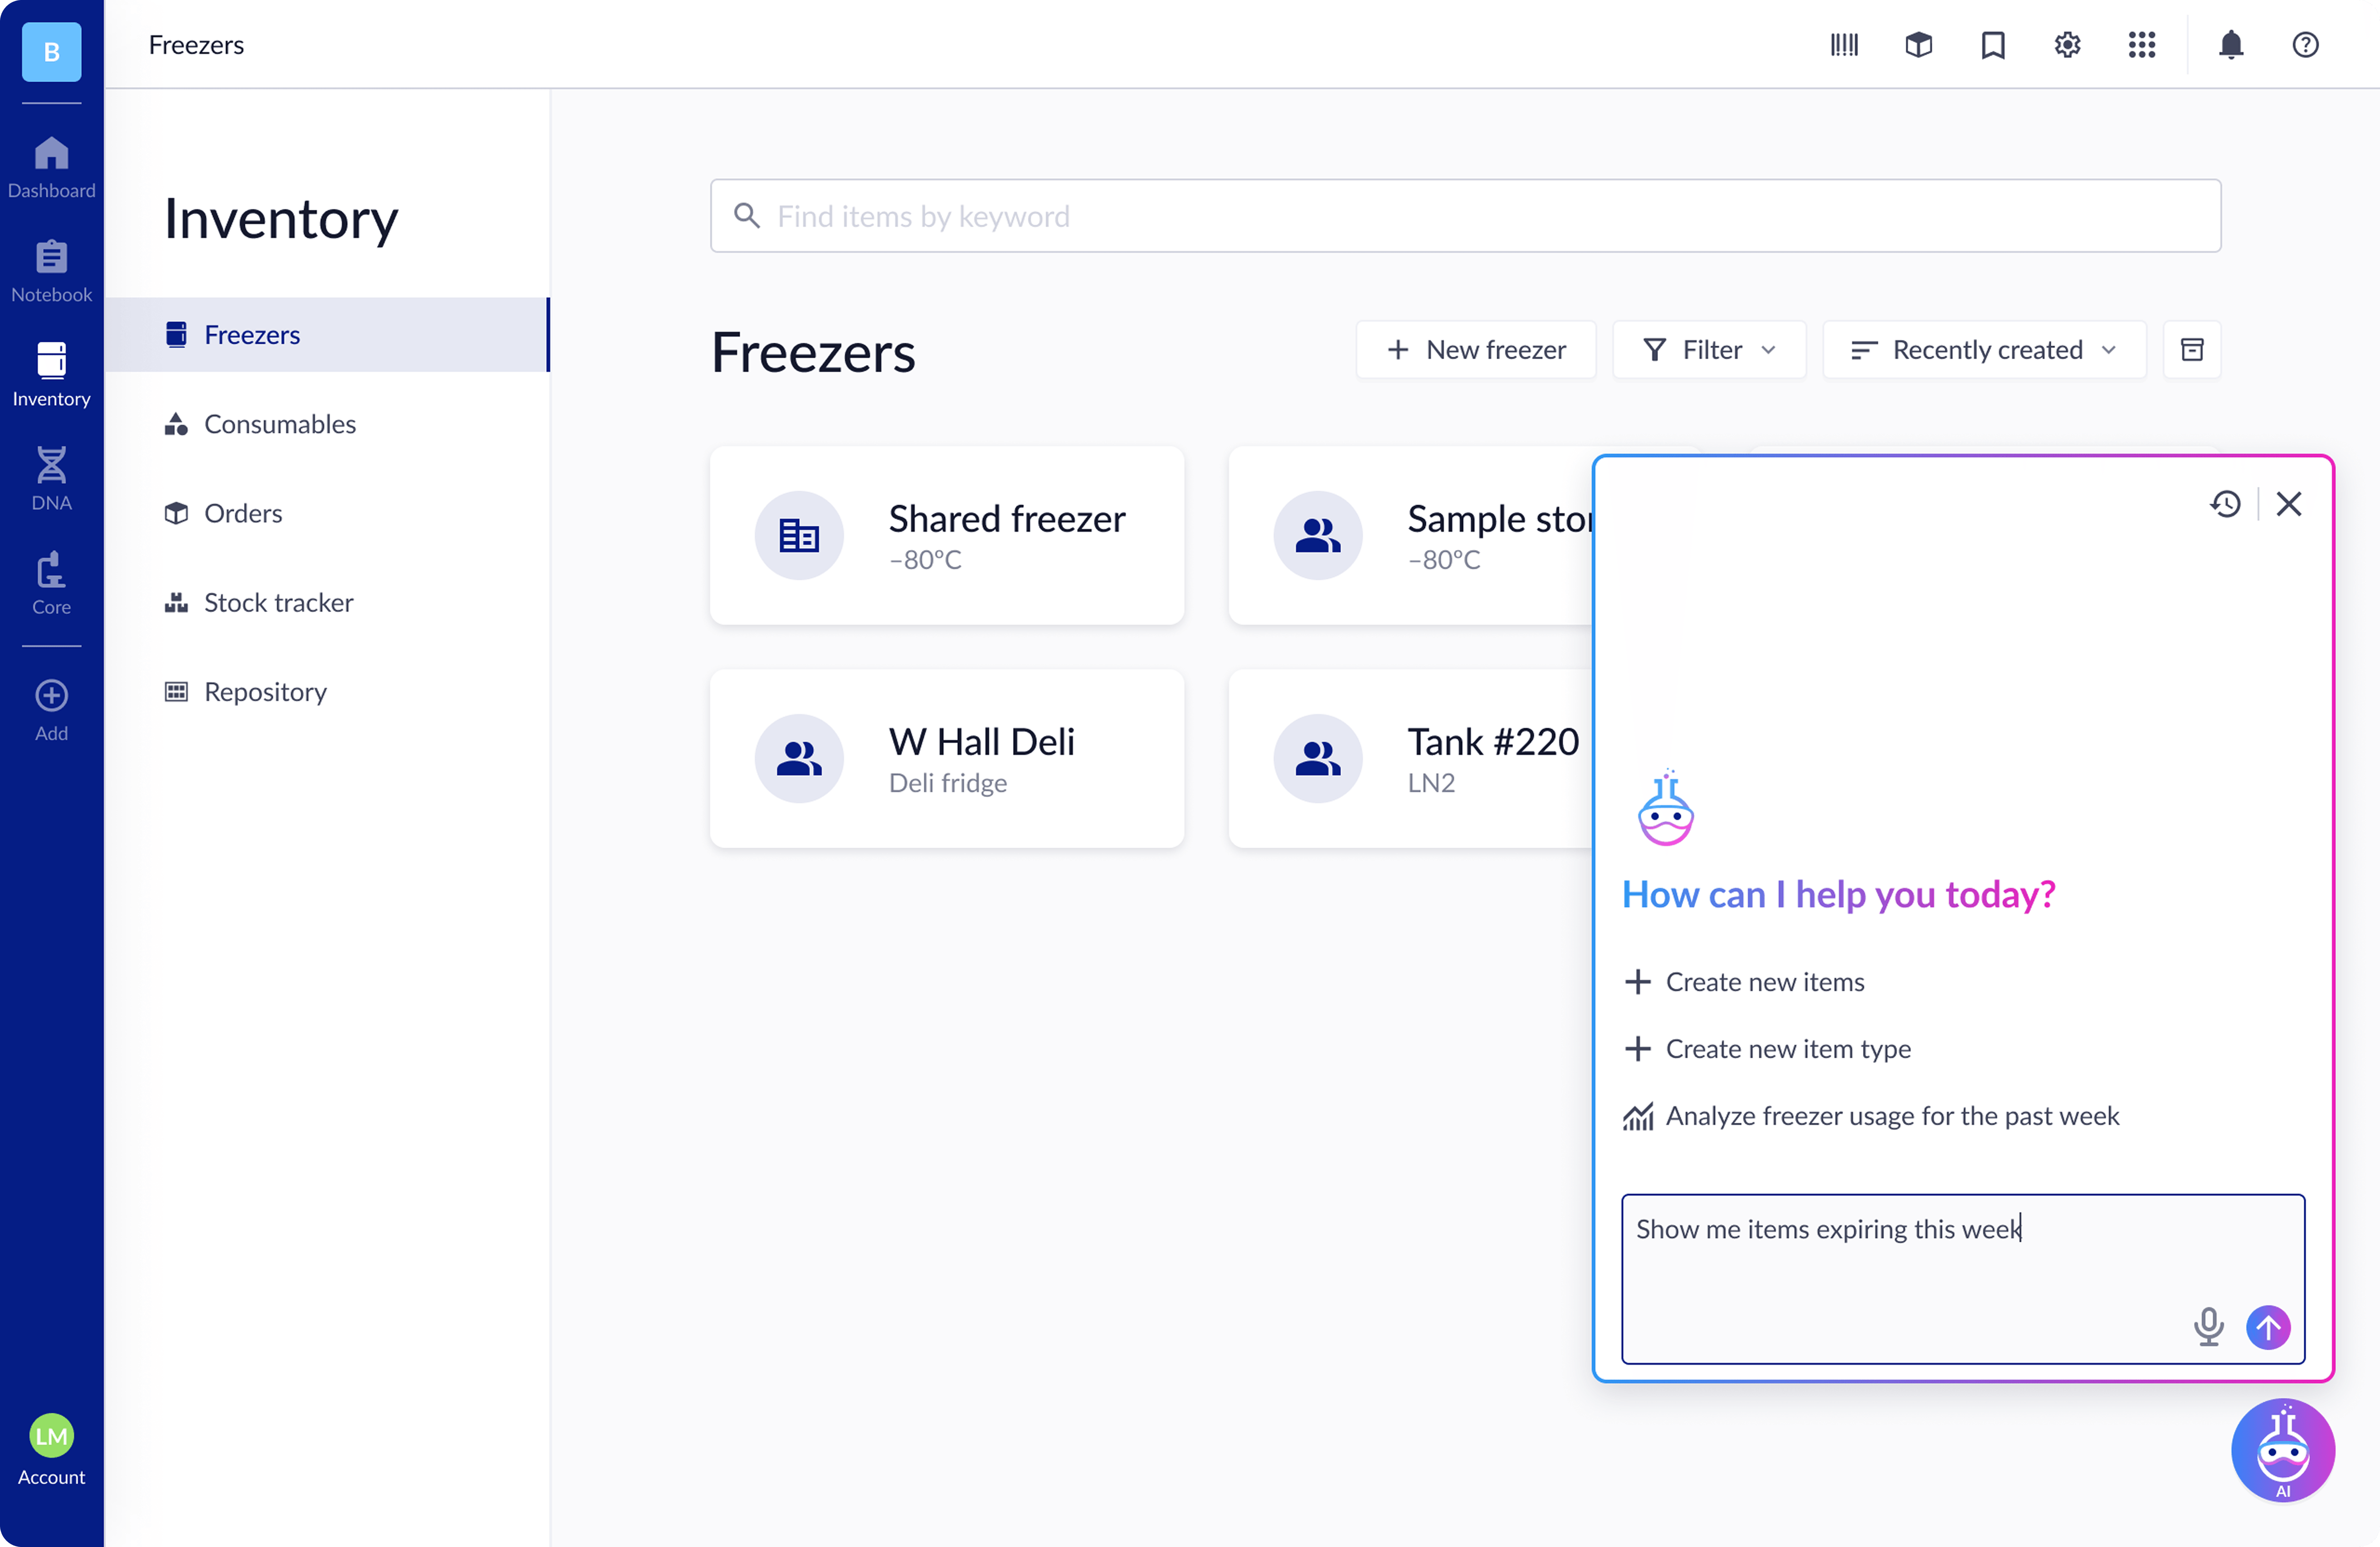
Task: Open the AI assistant lab-flask icon
Action: pyautogui.click(x=2283, y=1450)
